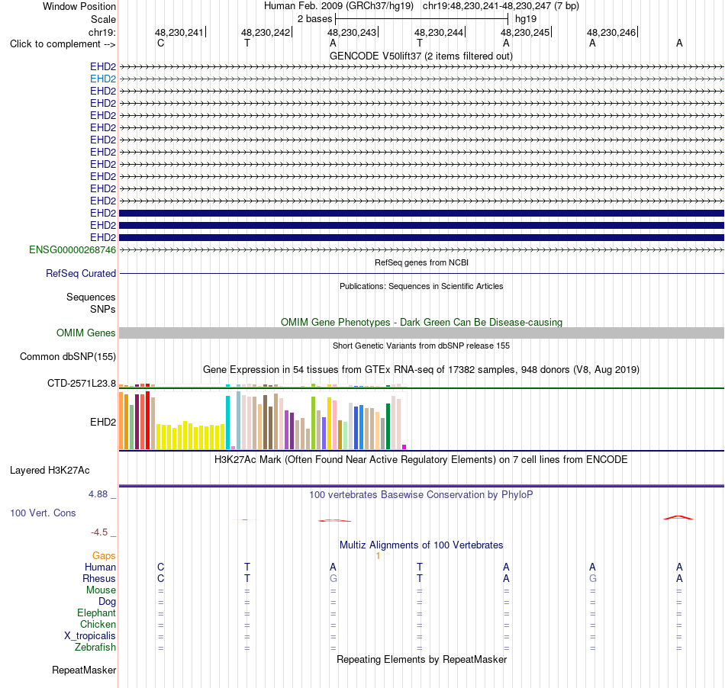Click base C in the complement row

pyautogui.click(x=160, y=43)
